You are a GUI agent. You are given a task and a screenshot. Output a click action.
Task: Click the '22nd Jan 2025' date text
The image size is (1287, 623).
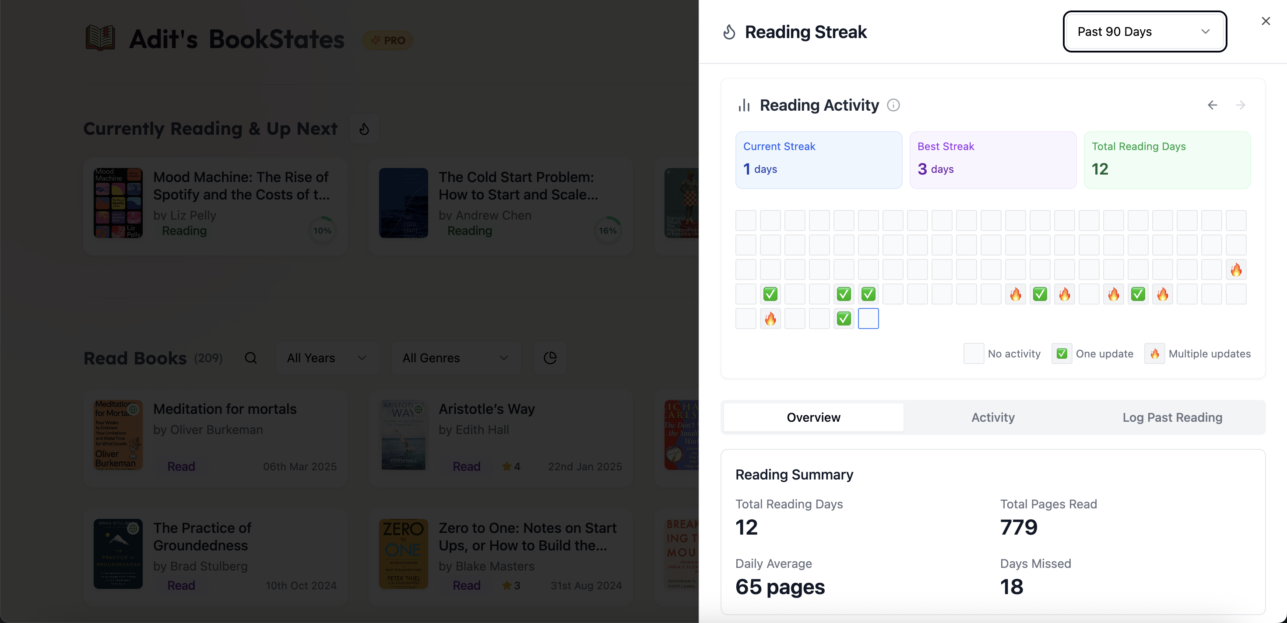(x=585, y=466)
